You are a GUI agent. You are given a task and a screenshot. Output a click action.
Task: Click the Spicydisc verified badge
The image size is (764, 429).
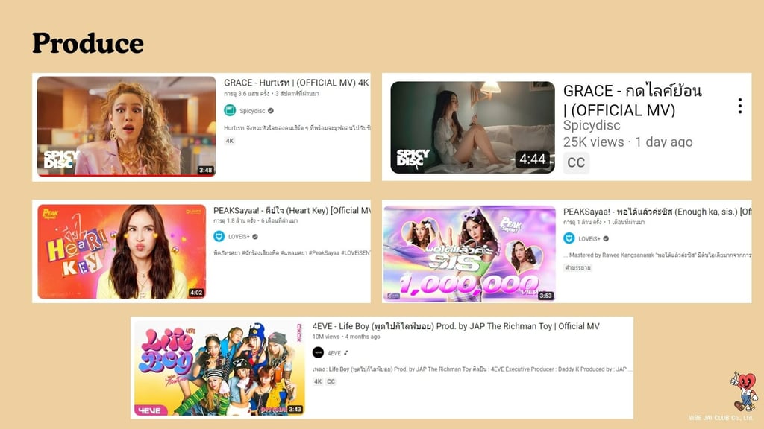271,111
